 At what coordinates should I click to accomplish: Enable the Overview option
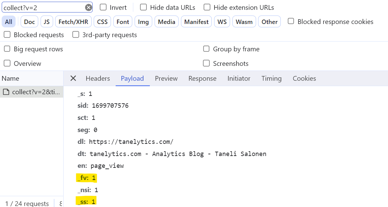pos(7,63)
